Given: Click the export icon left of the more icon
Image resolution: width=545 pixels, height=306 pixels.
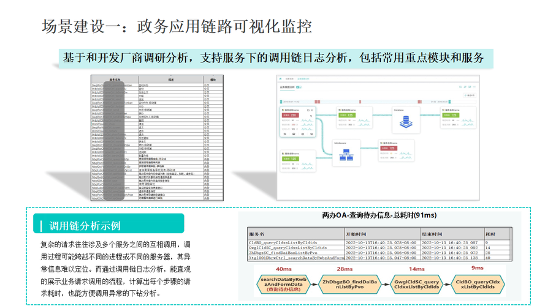Looking at the screenshot, I should click(x=470, y=87).
